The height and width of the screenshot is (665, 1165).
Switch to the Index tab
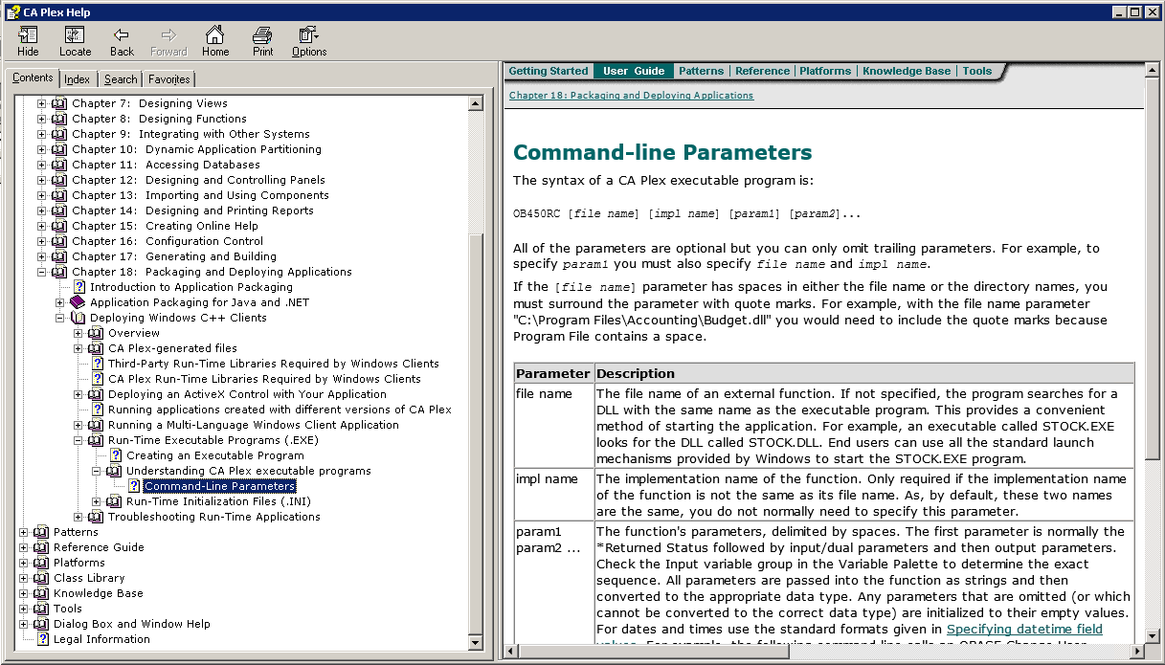coord(78,79)
